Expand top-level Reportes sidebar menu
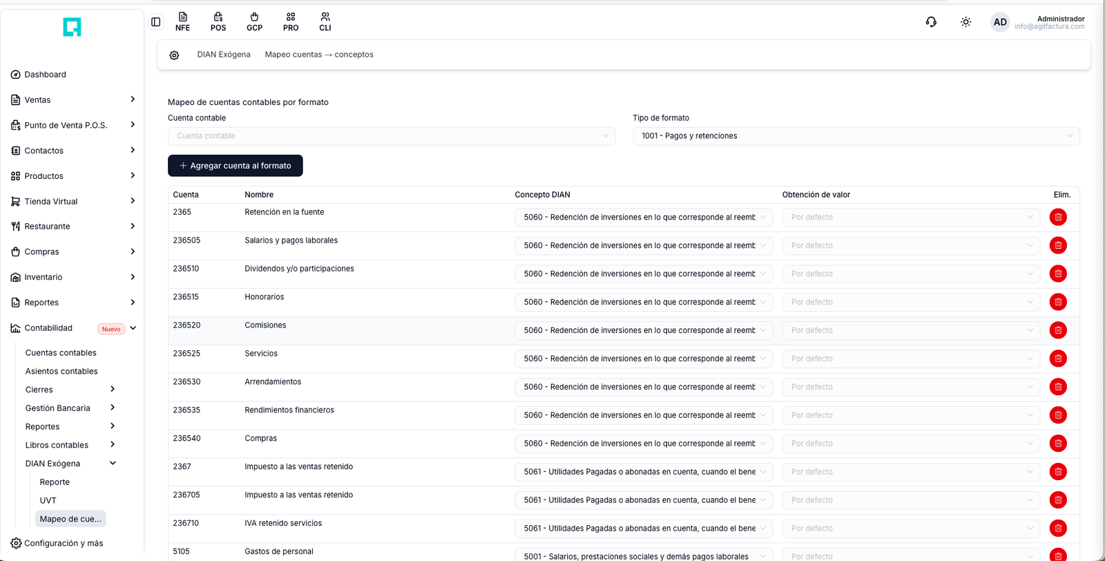Screen dimensions: 1105x561 73,303
